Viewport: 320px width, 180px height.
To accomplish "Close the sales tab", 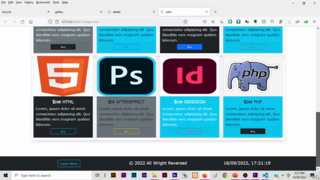I will click(x=206, y=12).
